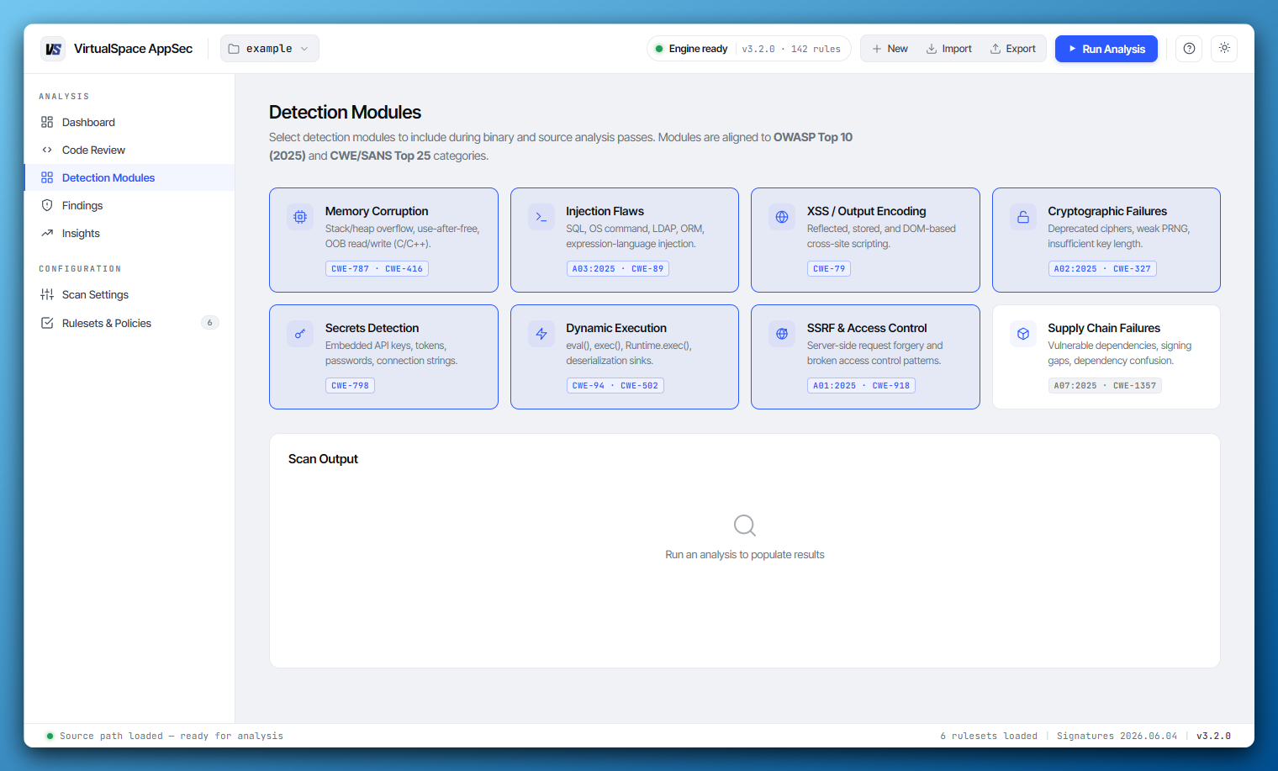Click the Findings shield icon
Viewport: 1278px width, 771px height.
pyautogui.click(x=47, y=205)
